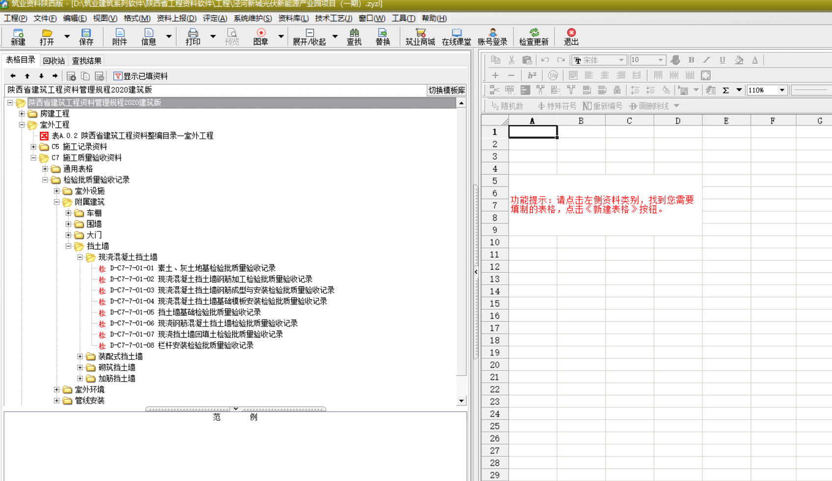Switch to the 查找结果 tab
This screenshot has width=832, height=481.
click(87, 61)
